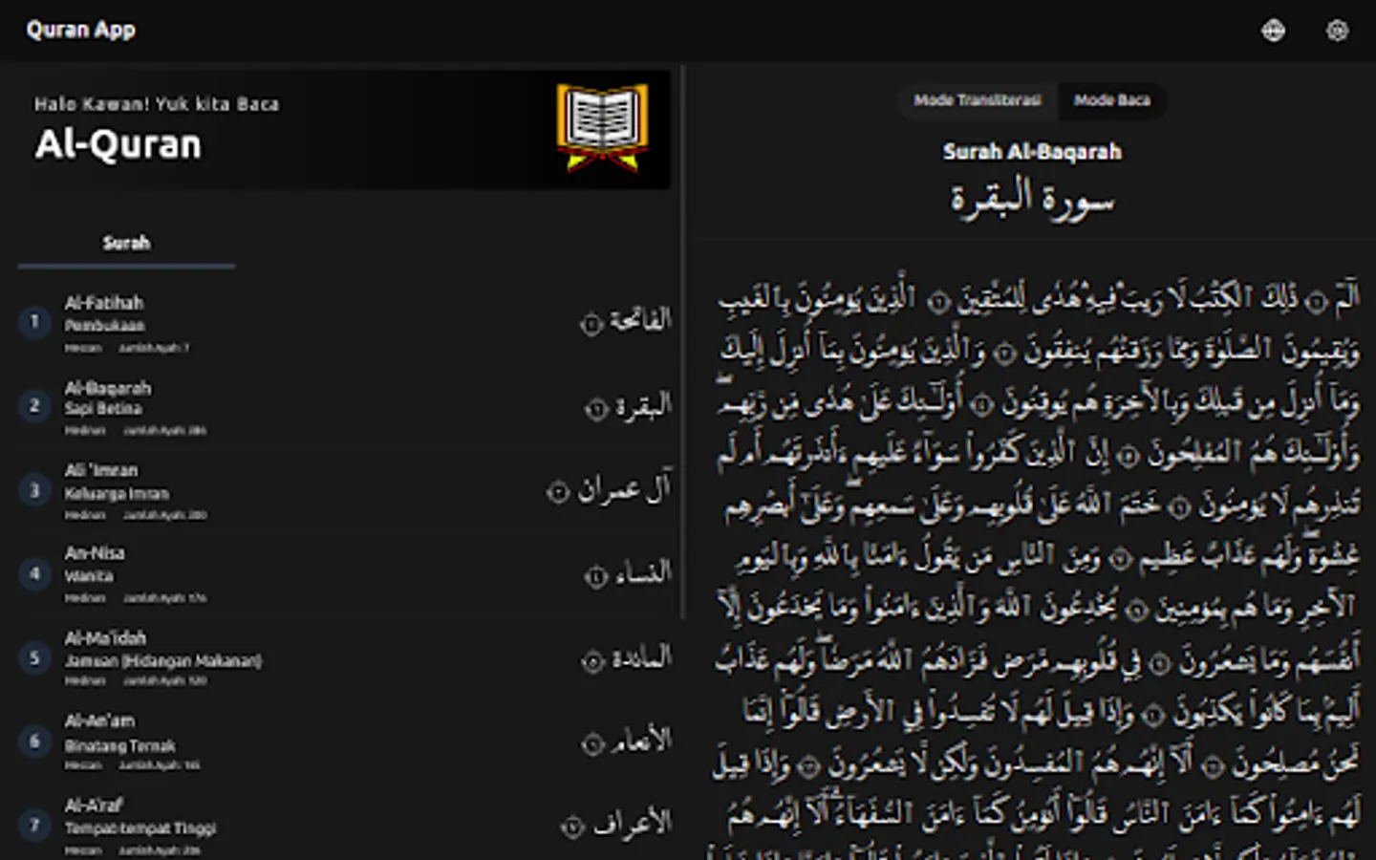This screenshot has height=860, width=1376.
Task: Click the 'Binatang Ternak' translation text
Action: coord(120,745)
